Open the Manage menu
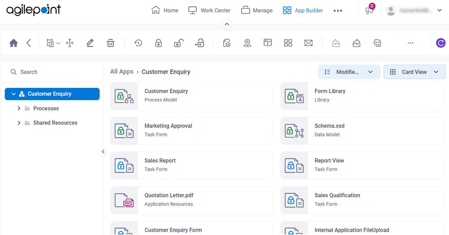 coord(257,10)
